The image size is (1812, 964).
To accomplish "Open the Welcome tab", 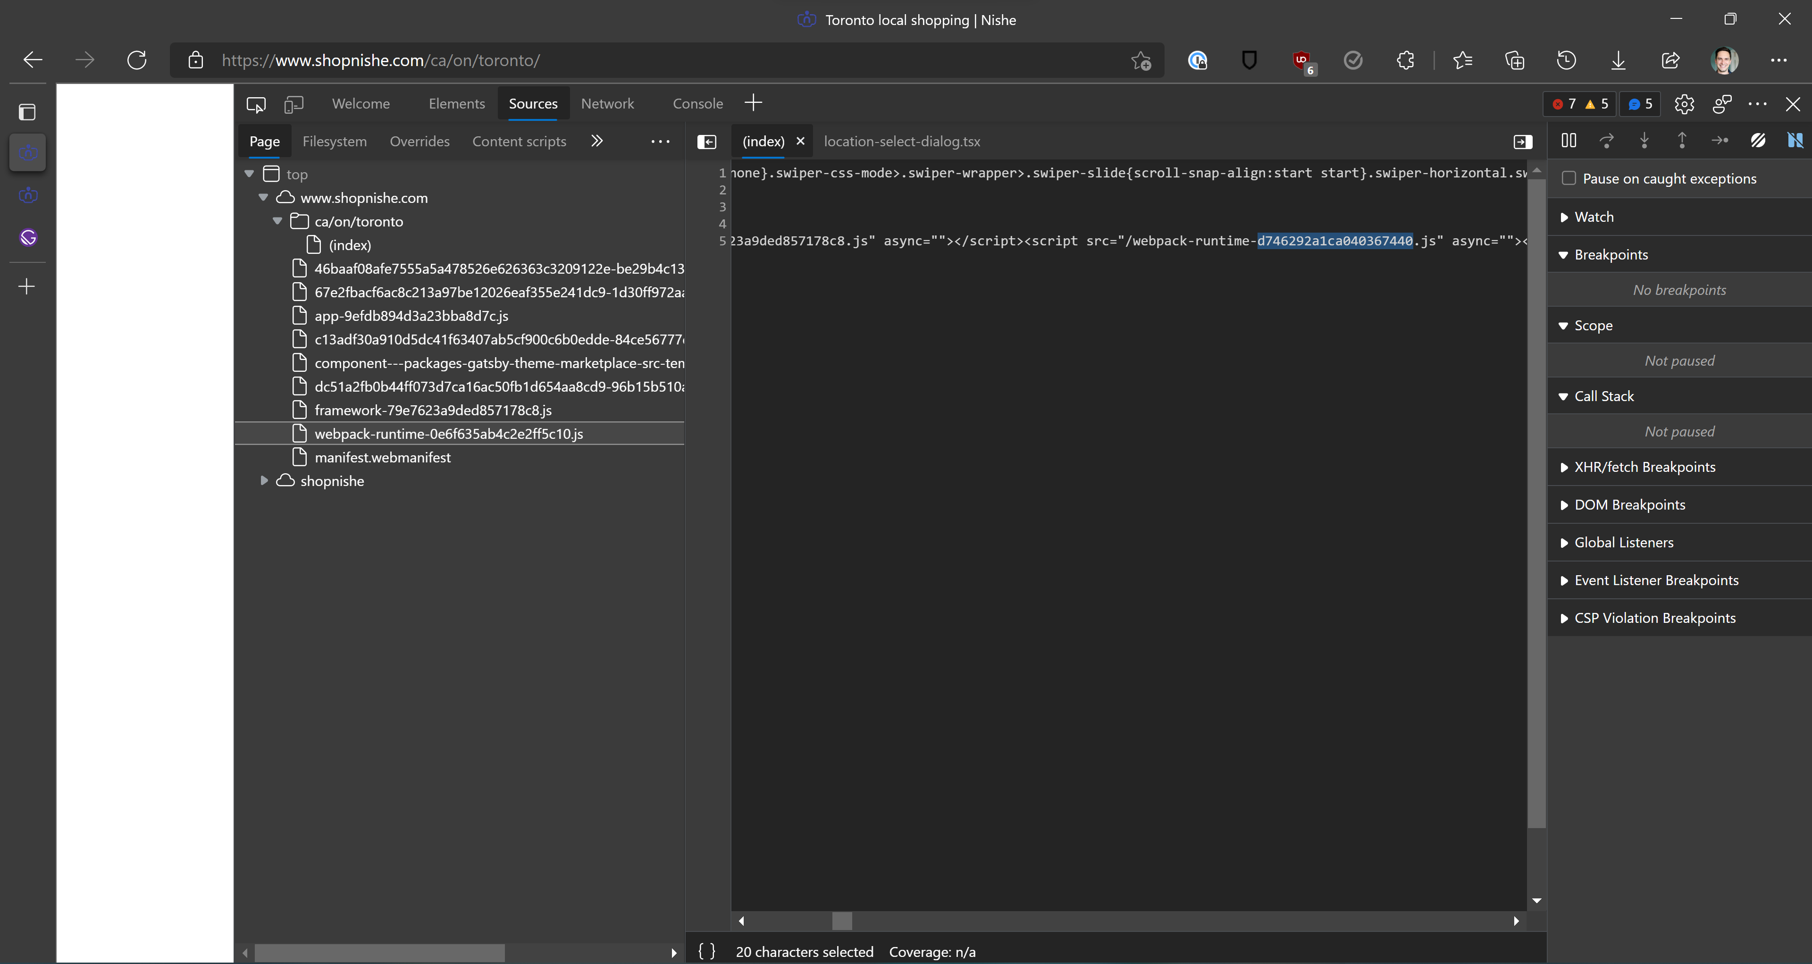I will point(361,104).
